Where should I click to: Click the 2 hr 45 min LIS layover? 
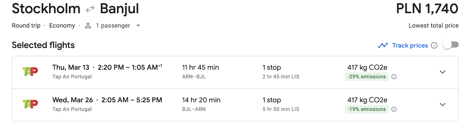coord(281,77)
